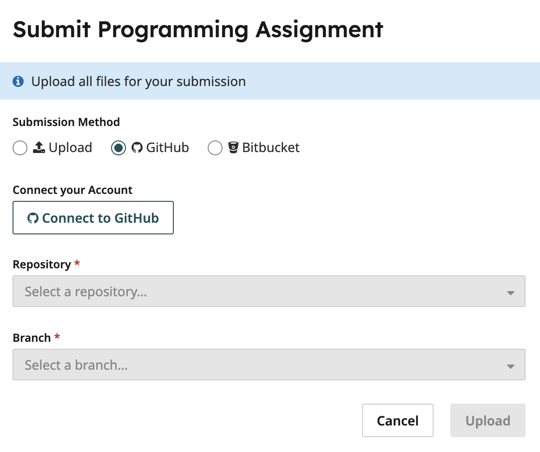This screenshot has height=452, width=540.
Task: Click the Cancel button
Action: point(398,420)
